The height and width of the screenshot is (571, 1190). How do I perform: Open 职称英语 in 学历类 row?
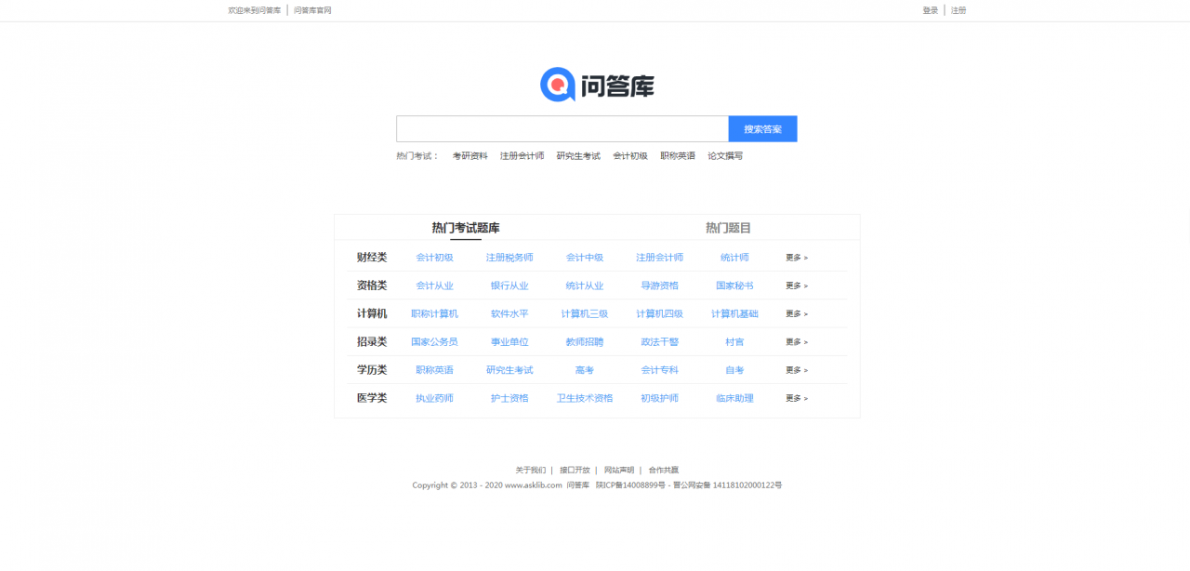(x=434, y=370)
